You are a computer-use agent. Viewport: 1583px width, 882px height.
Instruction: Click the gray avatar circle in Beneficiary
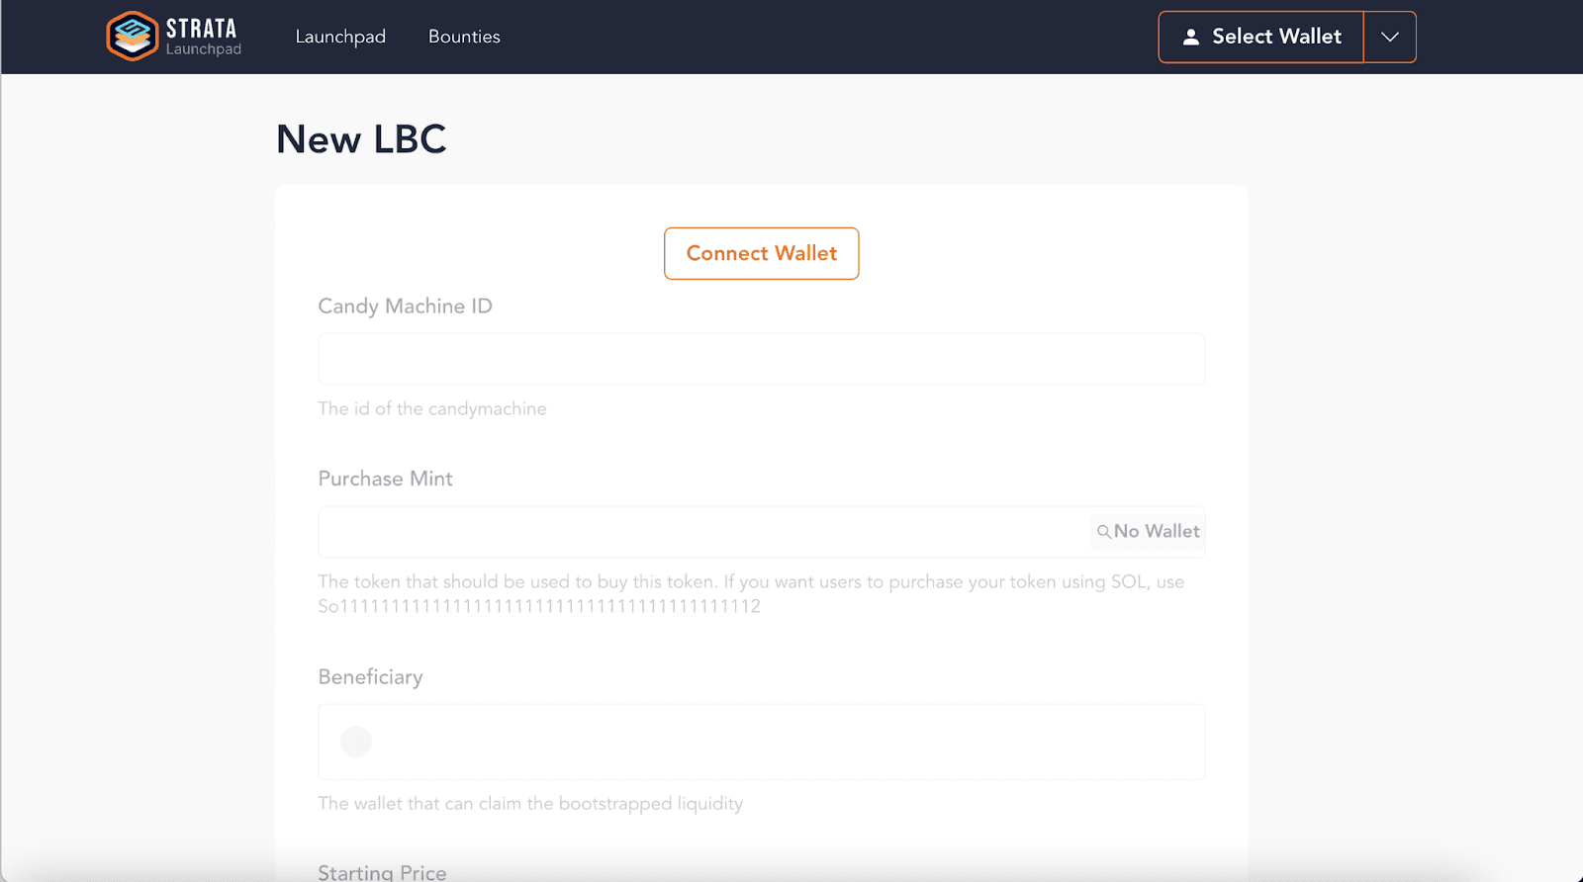[x=356, y=742]
